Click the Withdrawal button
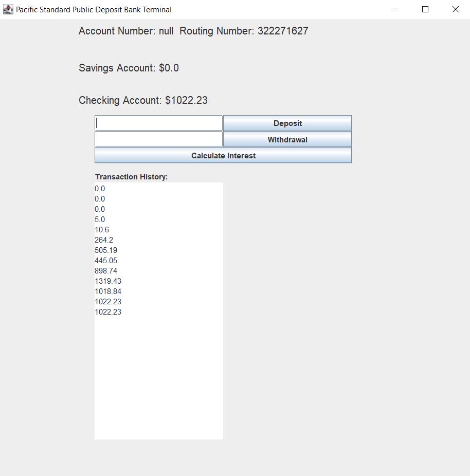This screenshot has width=470, height=476. [x=287, y=139]
